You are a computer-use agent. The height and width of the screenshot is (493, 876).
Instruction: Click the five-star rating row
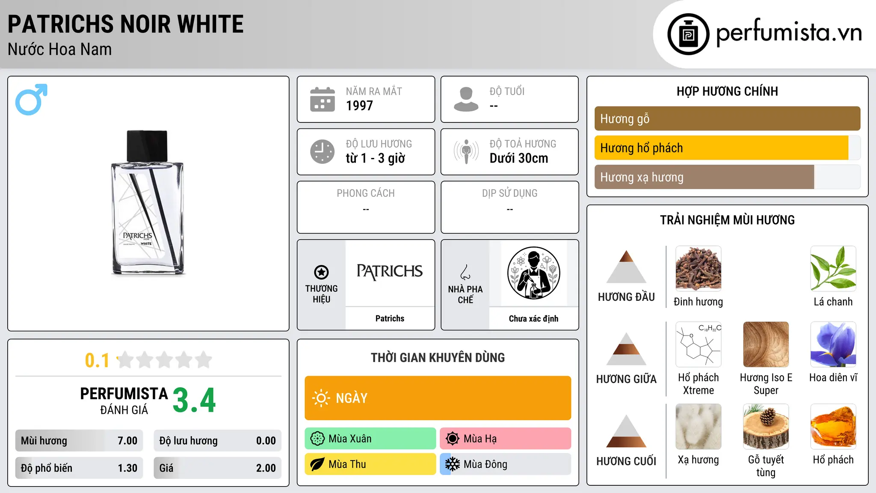pyautogui.click(x=164, y=360)
